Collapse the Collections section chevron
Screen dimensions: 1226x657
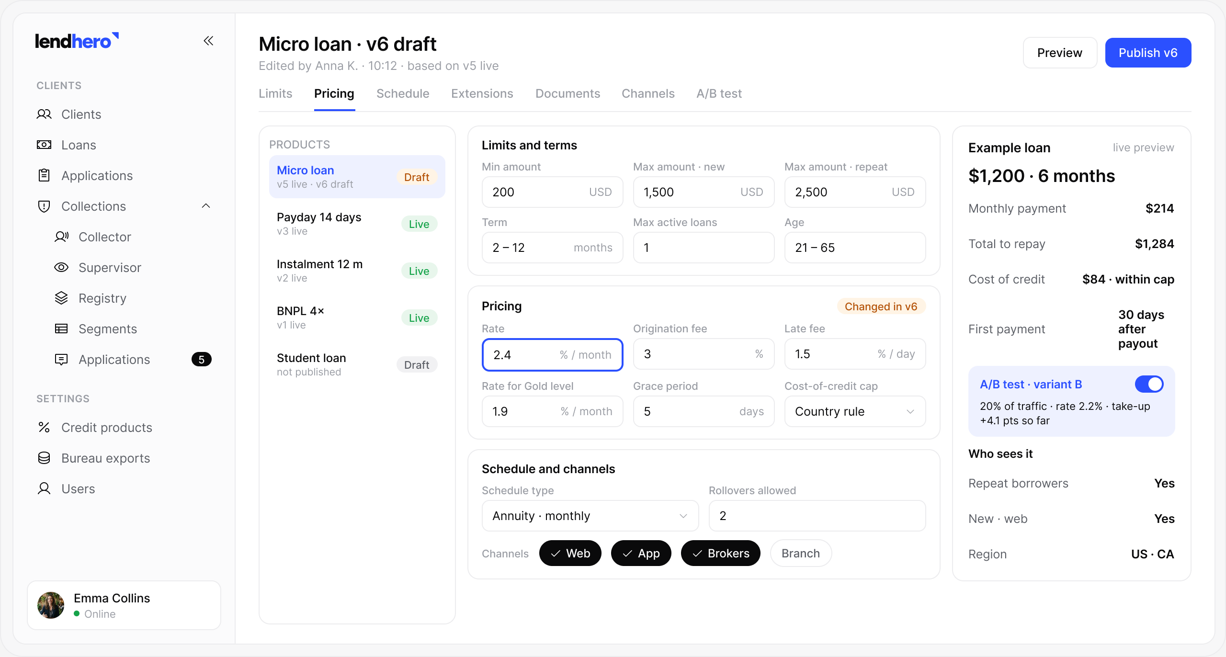point(206,206)
